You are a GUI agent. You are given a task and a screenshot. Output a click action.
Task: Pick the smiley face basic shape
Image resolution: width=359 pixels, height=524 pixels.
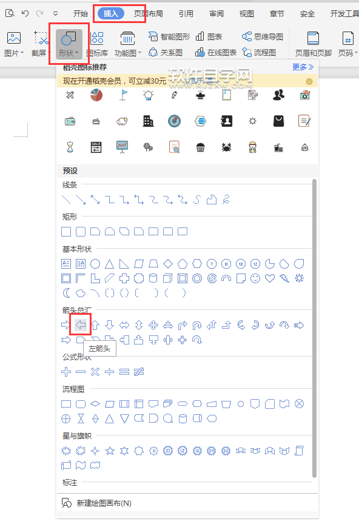click(x=255, y=278)
